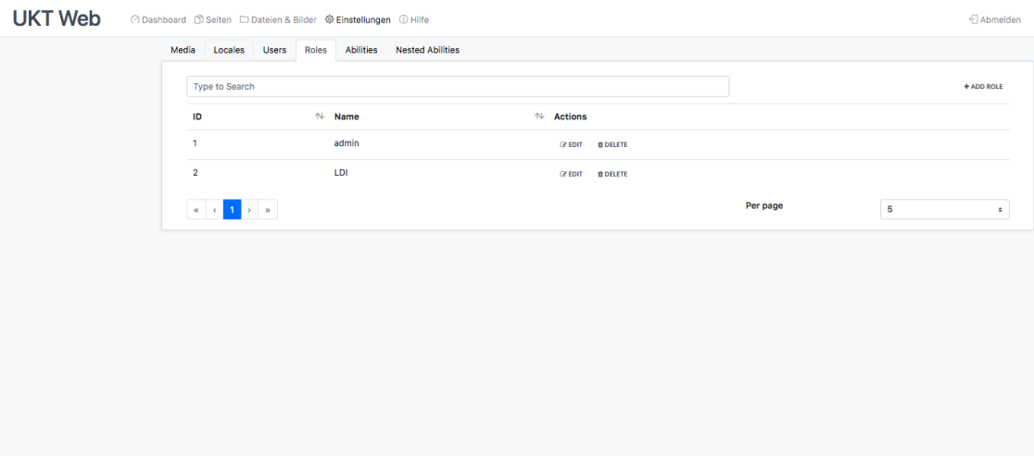
Task: Click the Add Role button
Action: coord(983,86)
